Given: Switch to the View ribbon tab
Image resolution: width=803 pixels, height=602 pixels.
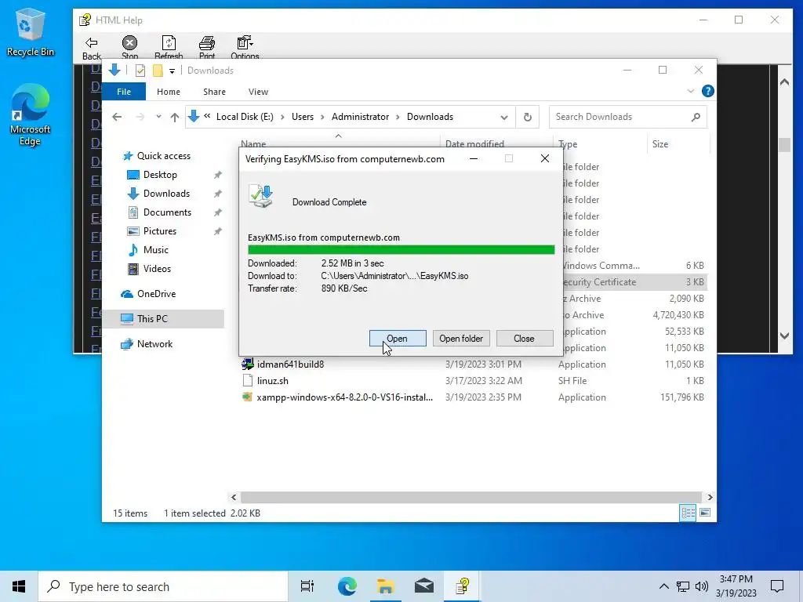Looking at the screenshot, I should pos(258,92).
